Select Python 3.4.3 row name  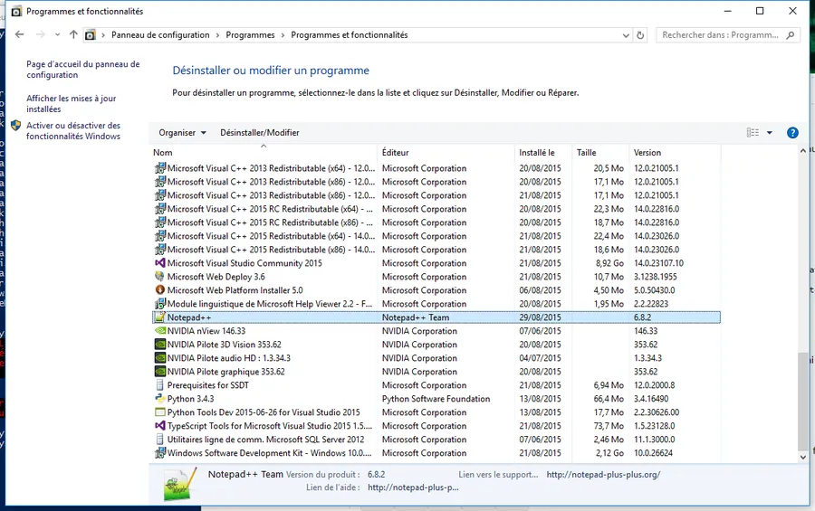[190, 398]
